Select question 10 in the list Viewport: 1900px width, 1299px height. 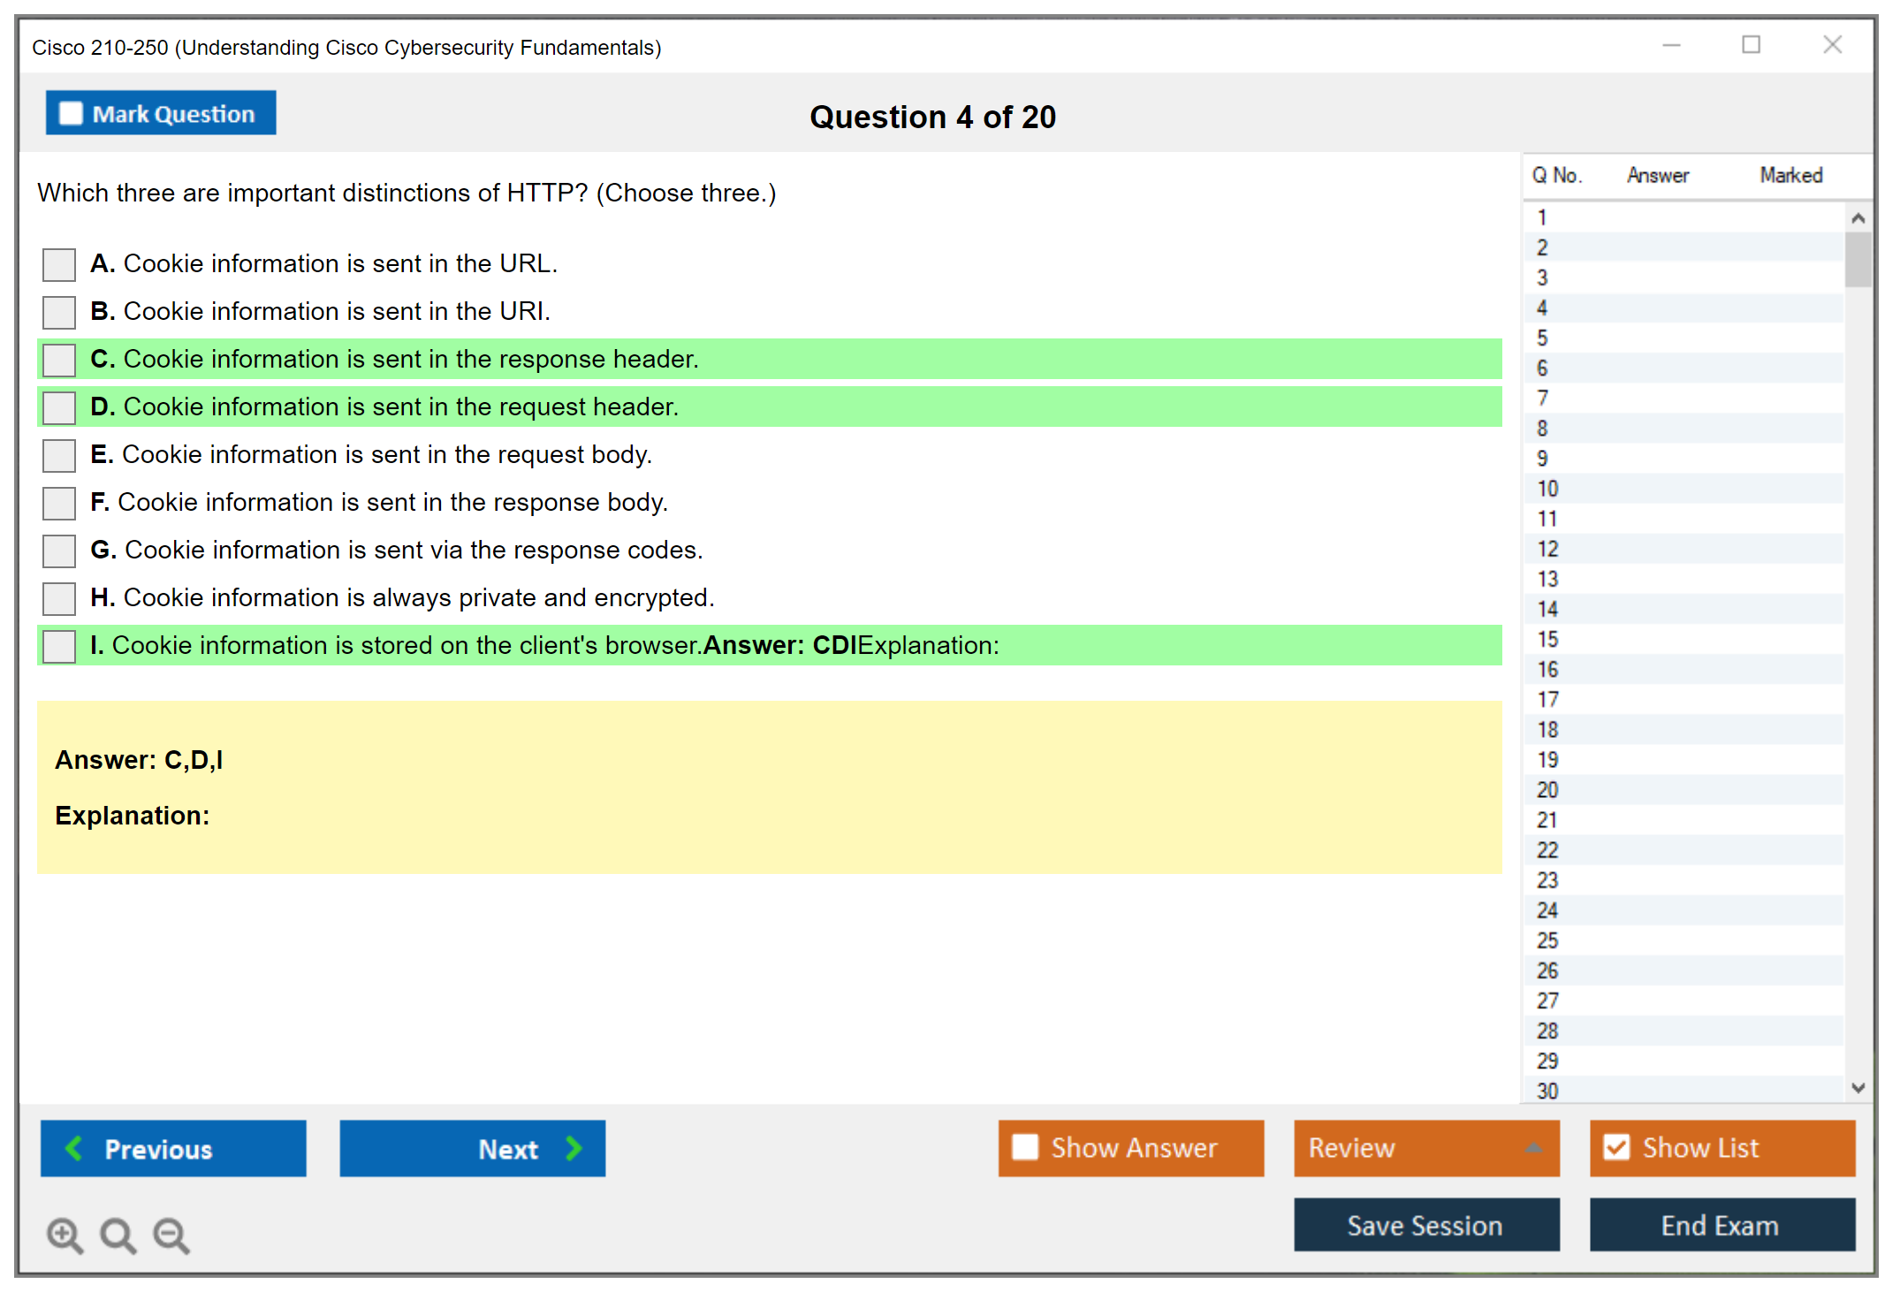pos(1547,489)
